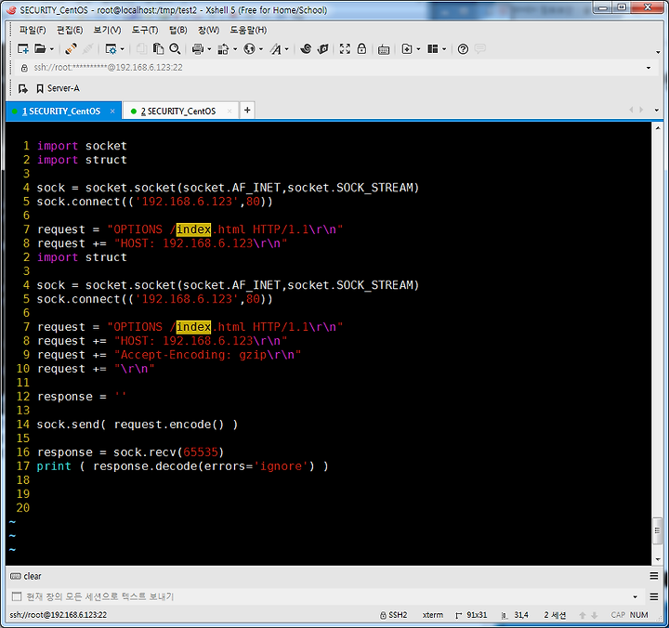Viewport: 669px width, 628px height.
Task: Click the new tab arrangement plus icon
Action: pos(407,49)
